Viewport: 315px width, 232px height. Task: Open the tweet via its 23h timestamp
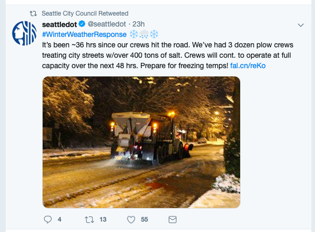pyautogui.click(x=139, y=24)
